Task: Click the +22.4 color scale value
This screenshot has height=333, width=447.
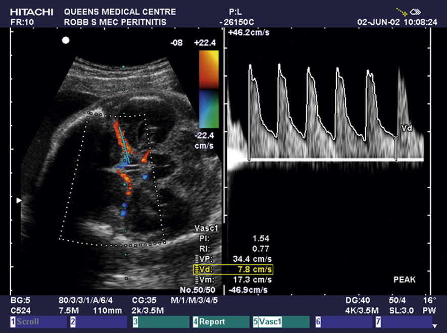Action: click(x=205, y=43)
